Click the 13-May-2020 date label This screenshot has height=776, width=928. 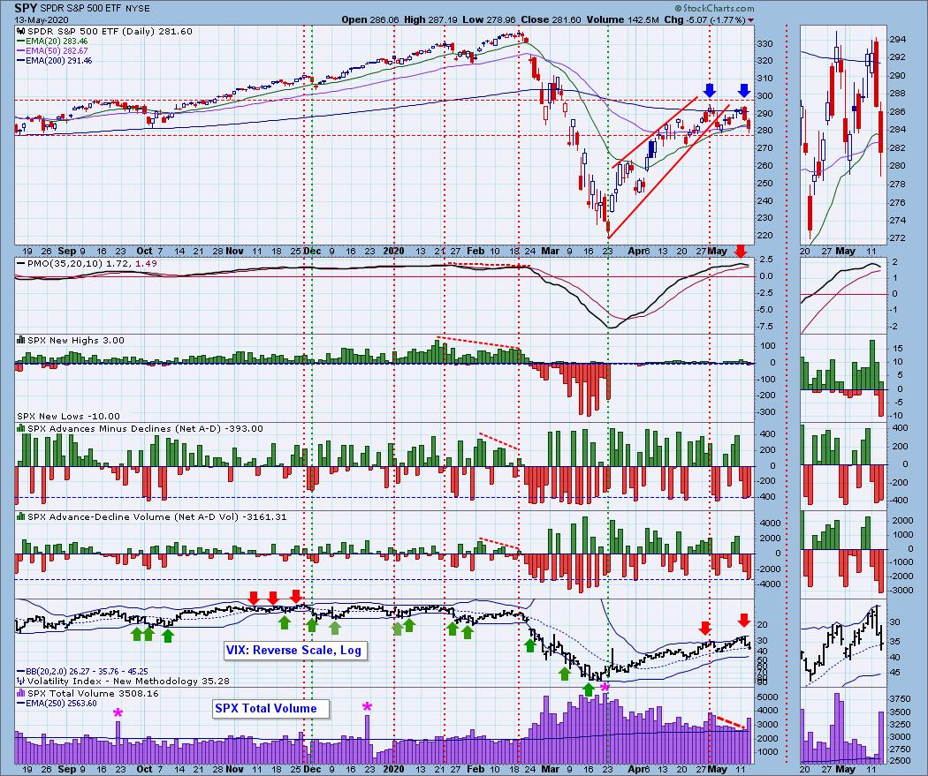[x=42, y=19]
